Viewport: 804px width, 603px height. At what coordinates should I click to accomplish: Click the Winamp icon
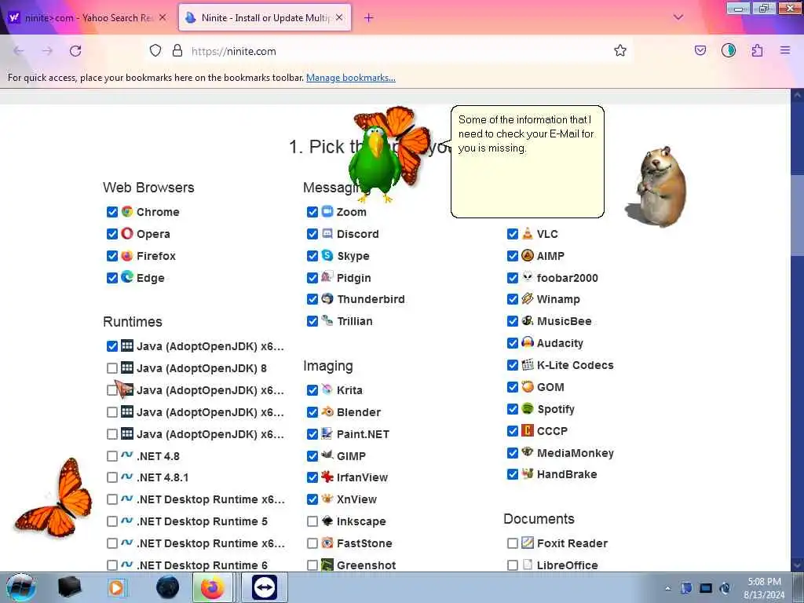click(528, 299)
